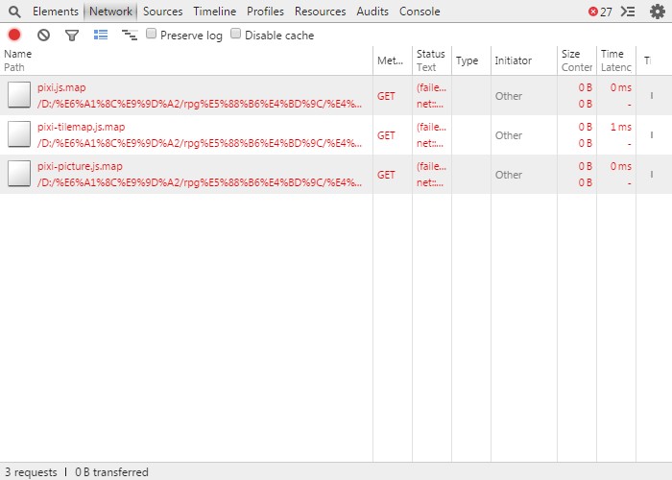
Task: Open the Profiles tab
Action: point(265,12)
